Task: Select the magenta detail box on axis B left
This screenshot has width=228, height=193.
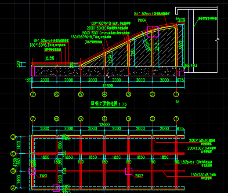Action: point(32,171)
